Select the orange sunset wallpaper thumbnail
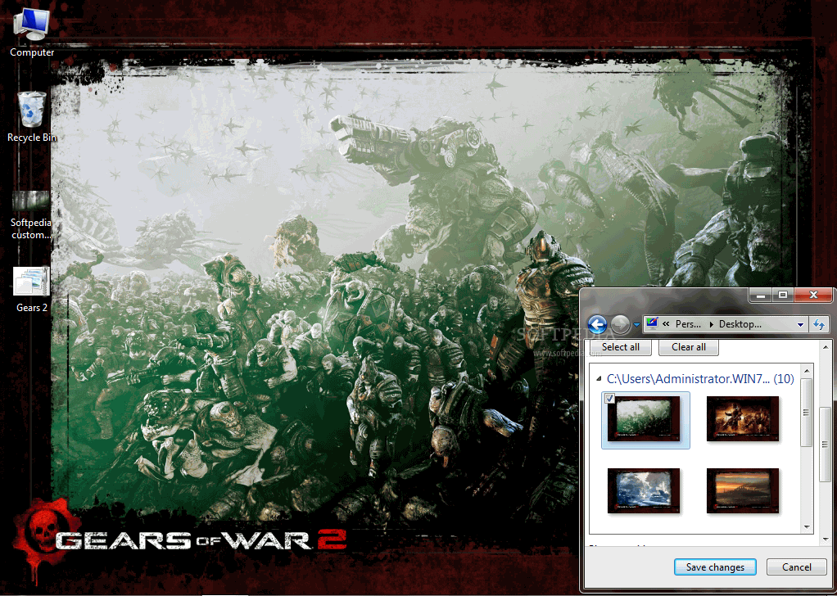837x596 pixels. click(743, 491)
